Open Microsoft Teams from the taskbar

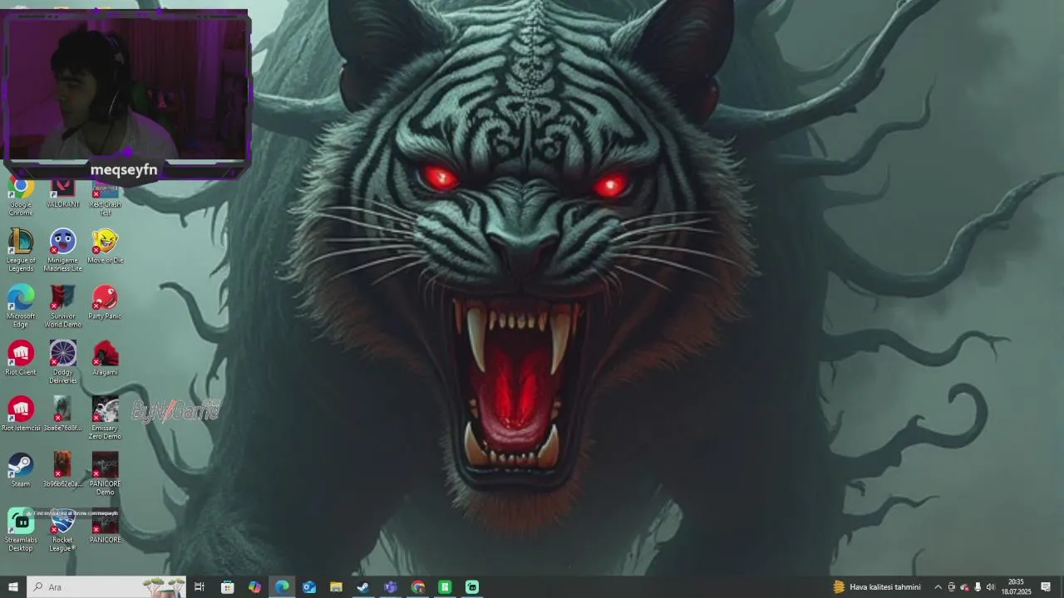coord(391,587)
